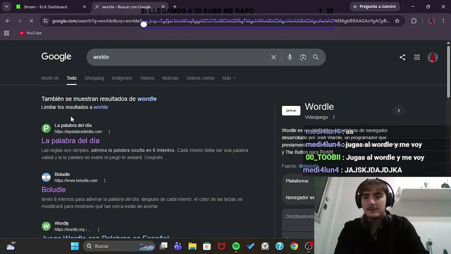Open La palabra del día result link
This screenshot has height=254, width=451.
(70, 141)
